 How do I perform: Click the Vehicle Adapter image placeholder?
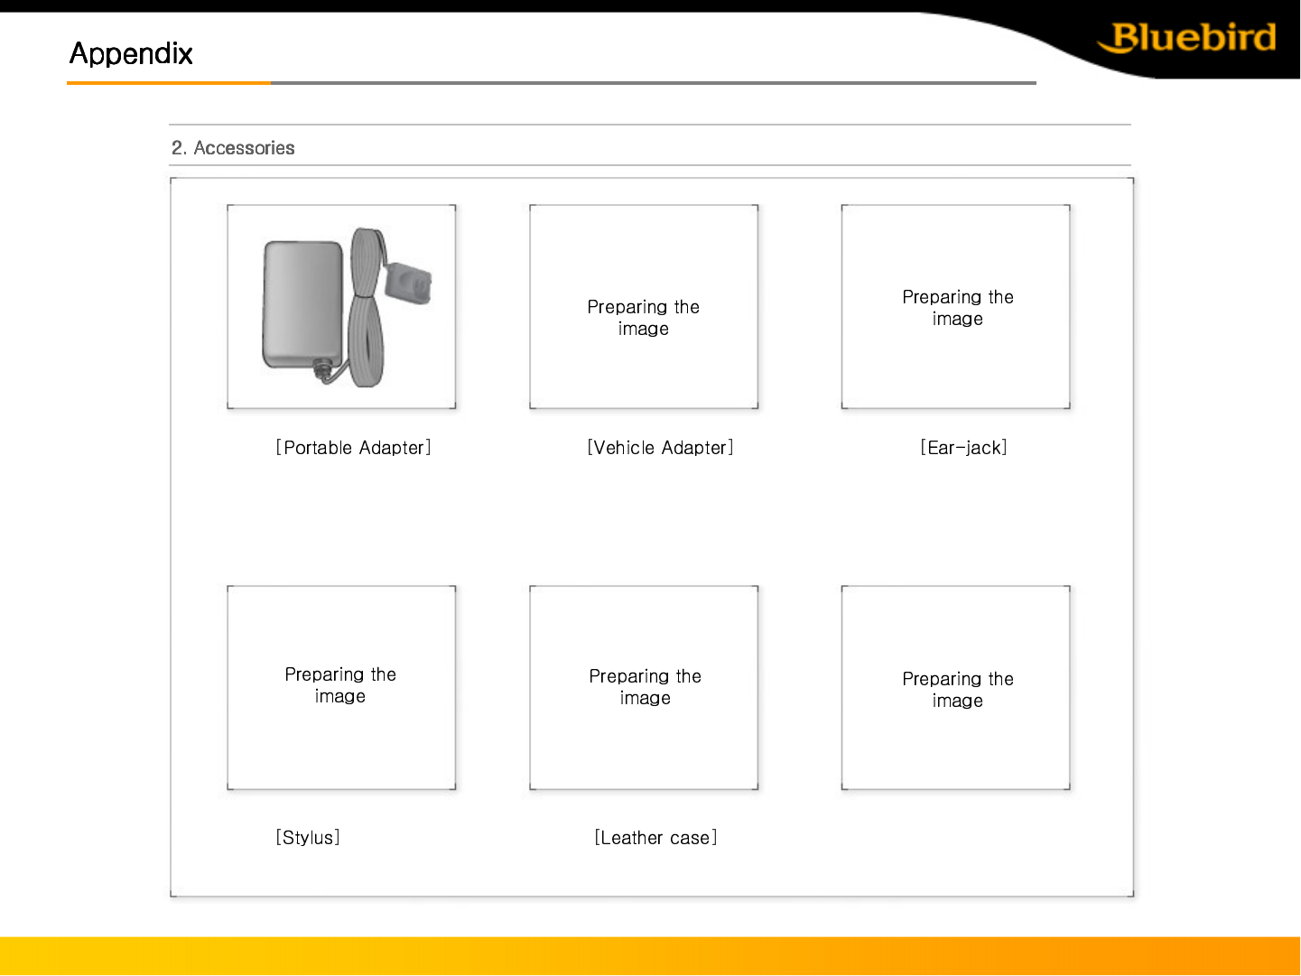coord(644,307)
